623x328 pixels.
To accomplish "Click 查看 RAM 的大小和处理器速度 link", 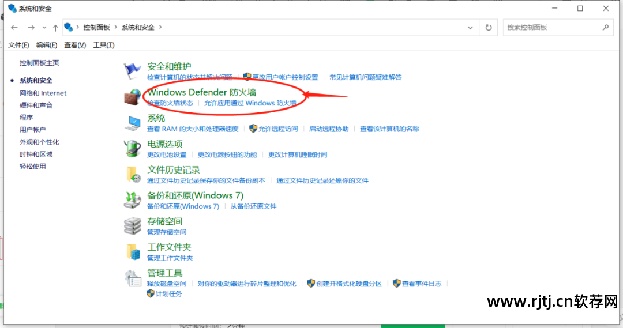I will [193, 129].
